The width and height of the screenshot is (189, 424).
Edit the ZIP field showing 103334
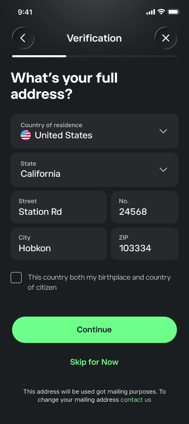tap(145, 244)
